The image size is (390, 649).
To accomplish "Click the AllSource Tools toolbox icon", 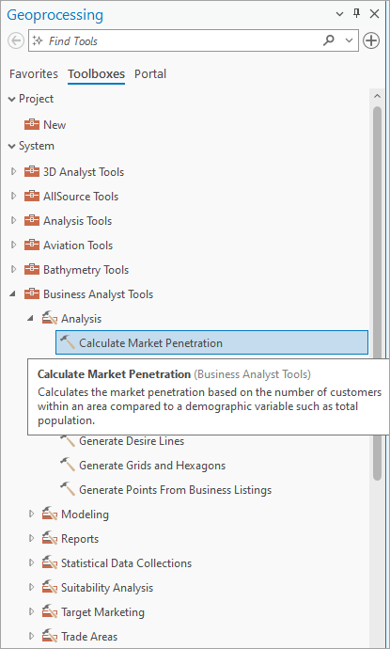I will click(32, 196).
